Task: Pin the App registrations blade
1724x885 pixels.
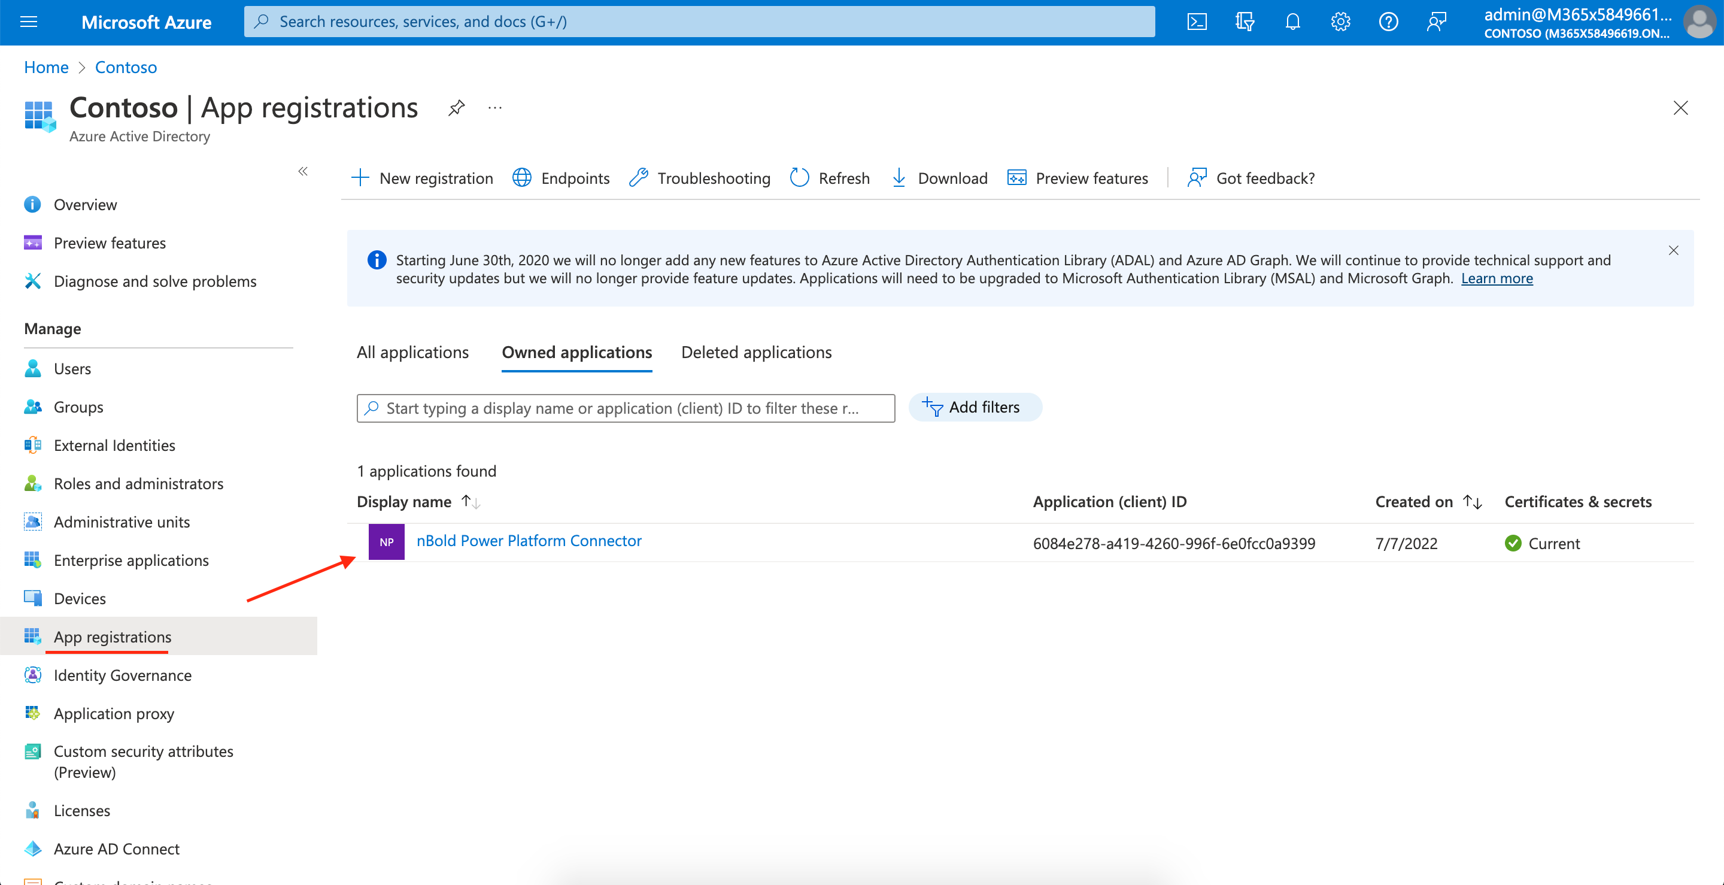Action: click(456, 108)
